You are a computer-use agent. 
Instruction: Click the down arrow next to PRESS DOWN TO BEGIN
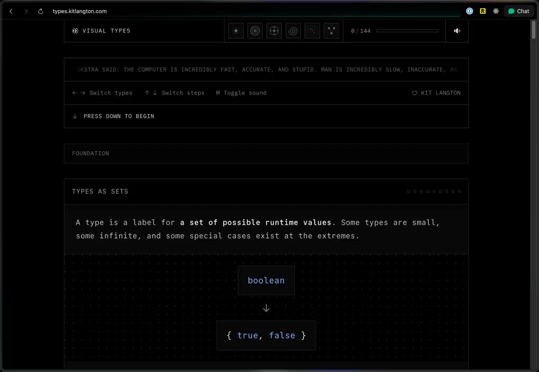coord(75,116)
